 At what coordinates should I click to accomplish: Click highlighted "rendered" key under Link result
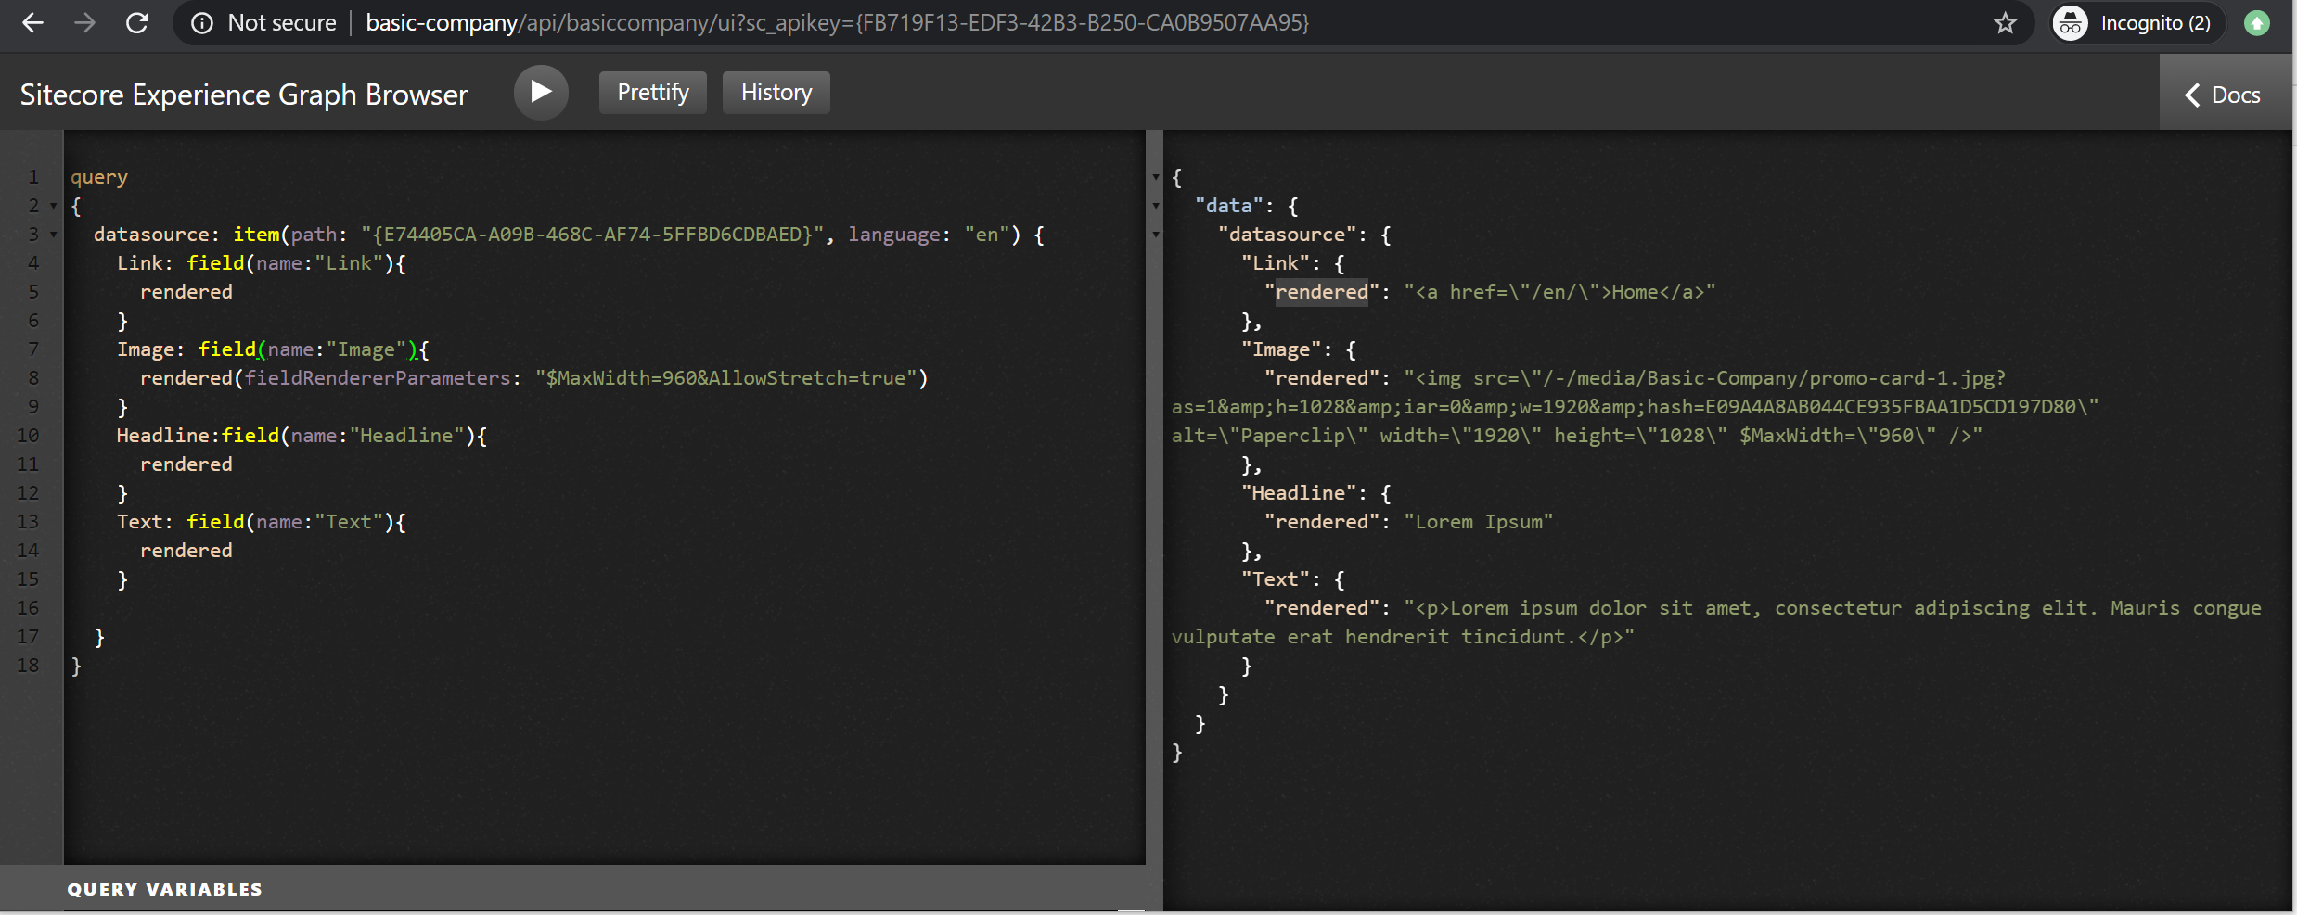point(1321,292)
